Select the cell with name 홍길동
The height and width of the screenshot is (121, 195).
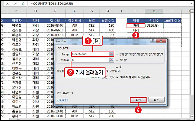(17, 111)
